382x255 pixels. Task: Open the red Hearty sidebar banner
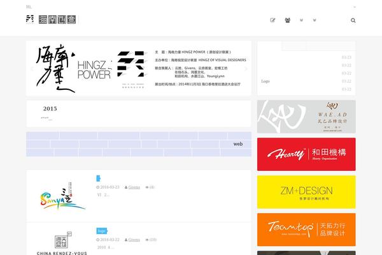(306, 154)
